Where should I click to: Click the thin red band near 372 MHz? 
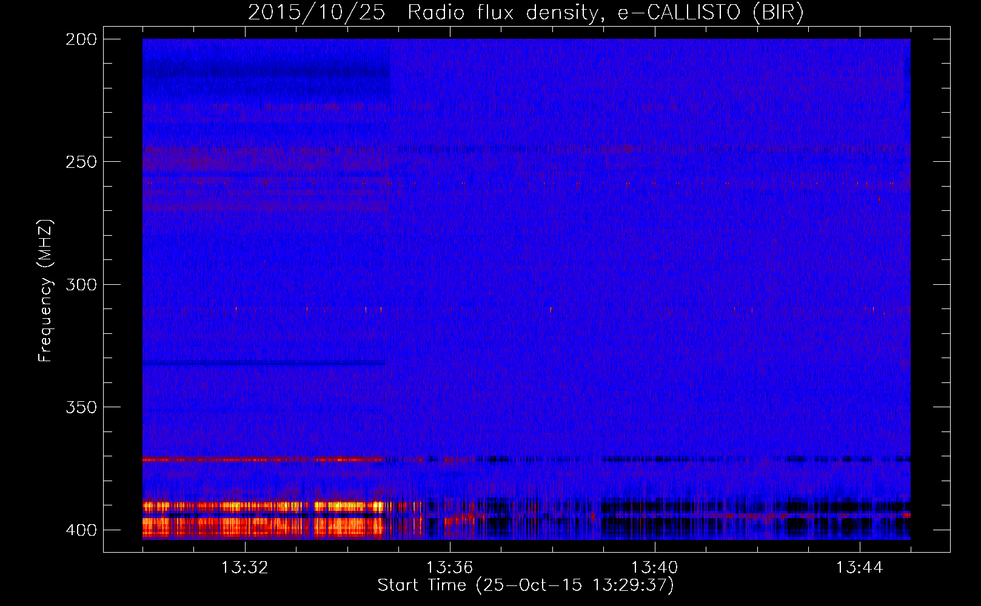[x=263, y=459]
